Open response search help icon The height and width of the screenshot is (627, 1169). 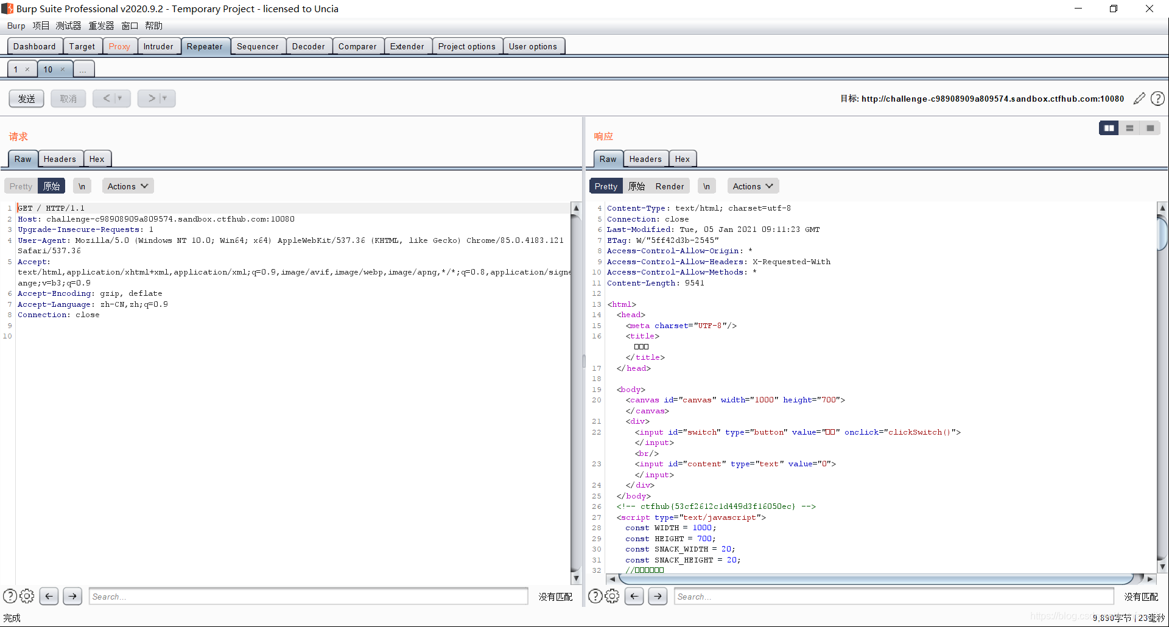[595, 596]
